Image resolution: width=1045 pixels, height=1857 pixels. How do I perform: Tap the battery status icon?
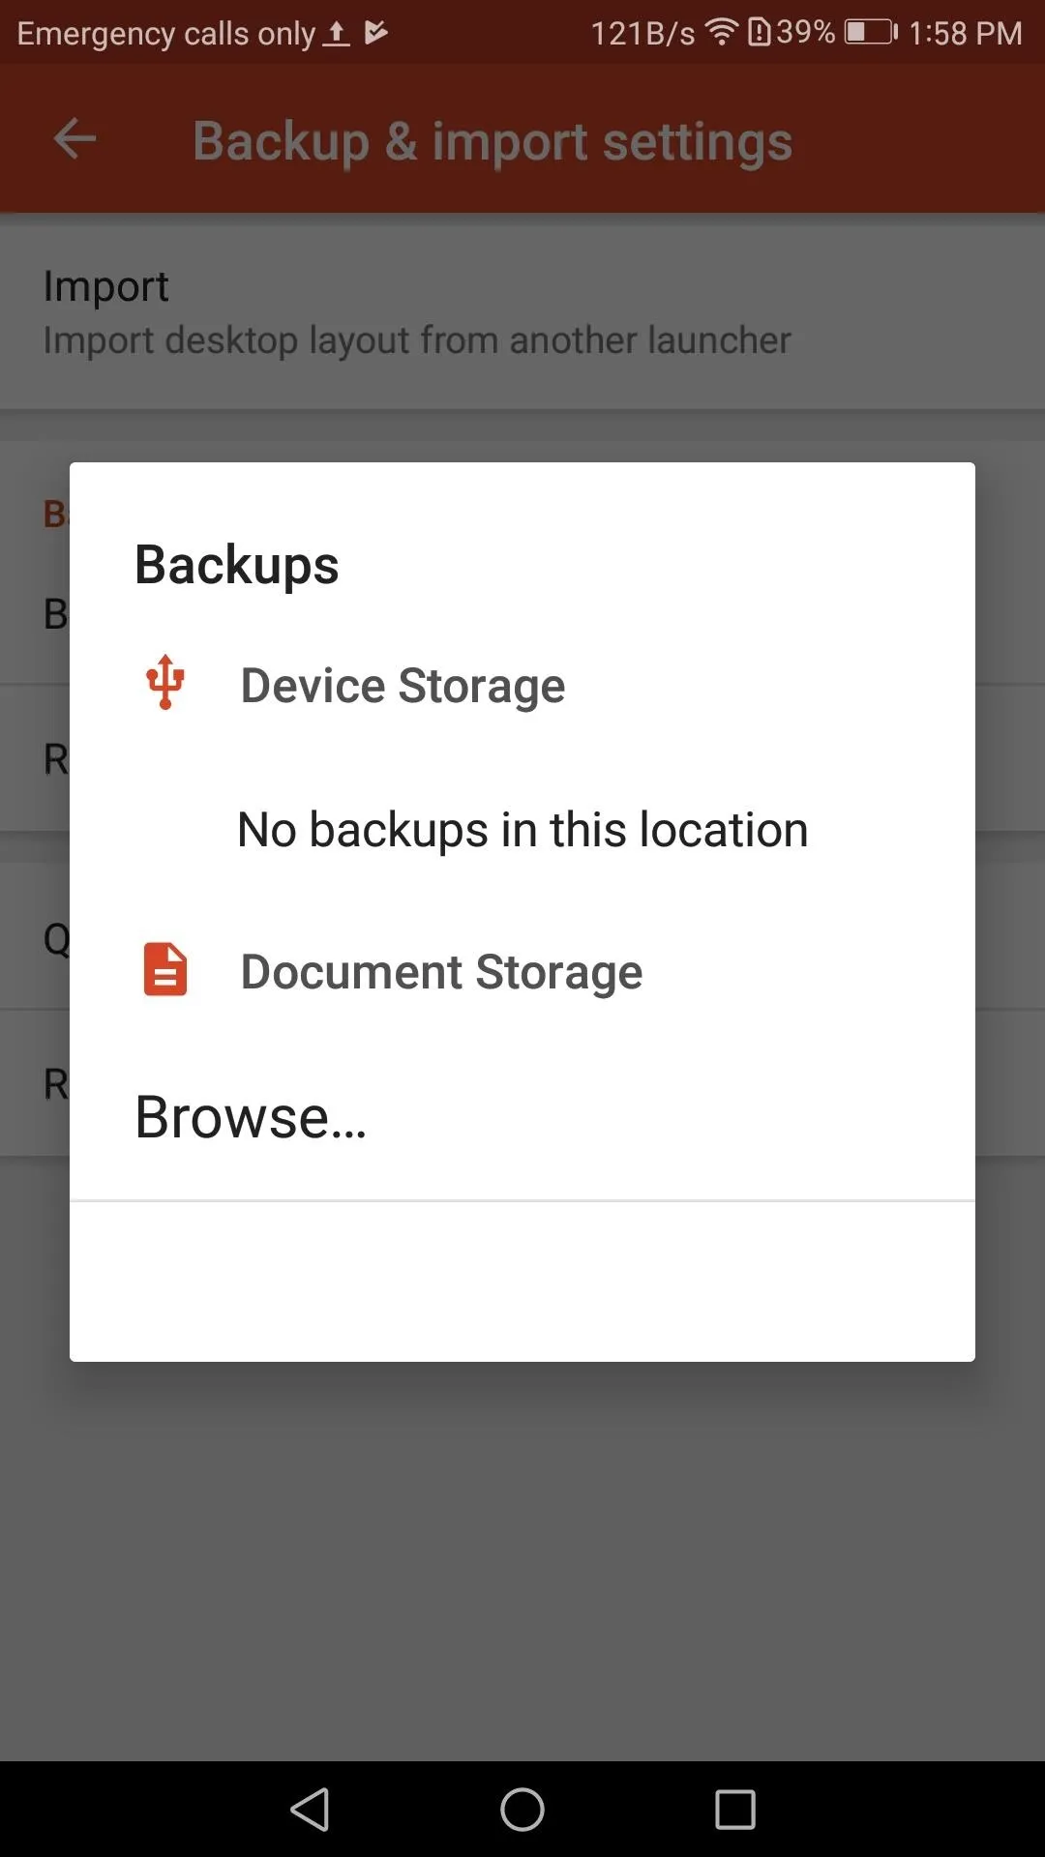(x=871, y=32)
